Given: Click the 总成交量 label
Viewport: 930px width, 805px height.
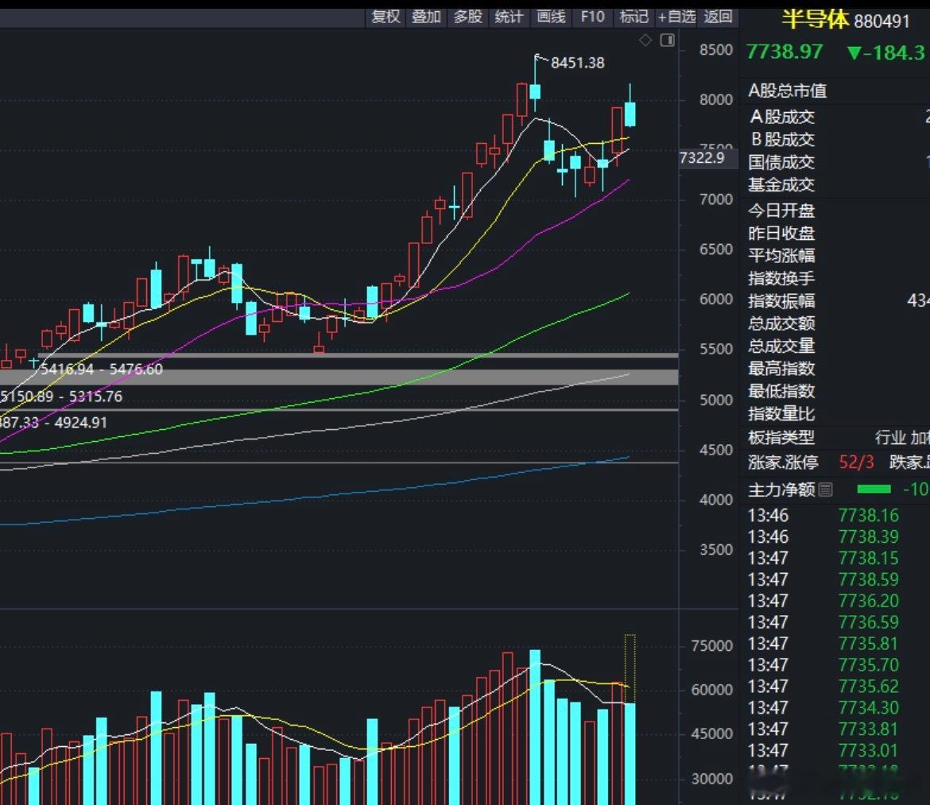Looking at the screenshot, I should click(x=781, y=346).
